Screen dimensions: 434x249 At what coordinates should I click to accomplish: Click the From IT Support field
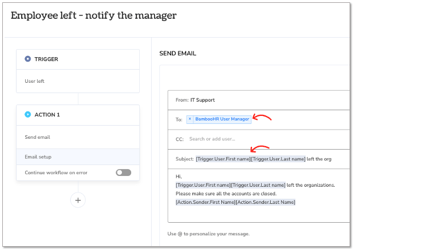pyautogui.click(x=258, y=100)
